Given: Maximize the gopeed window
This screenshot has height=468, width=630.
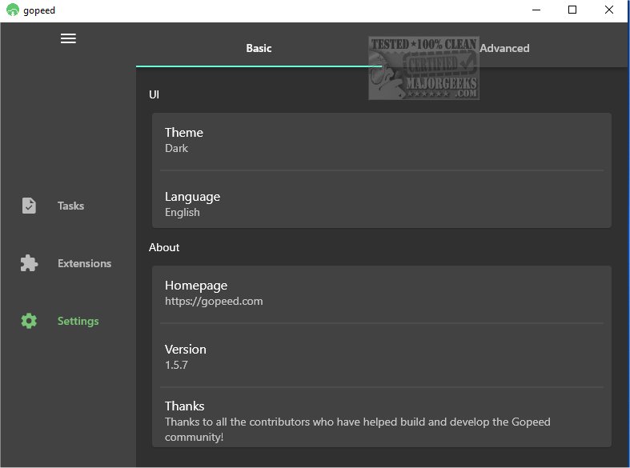Looking at the screenshot, I should [572, 10].
